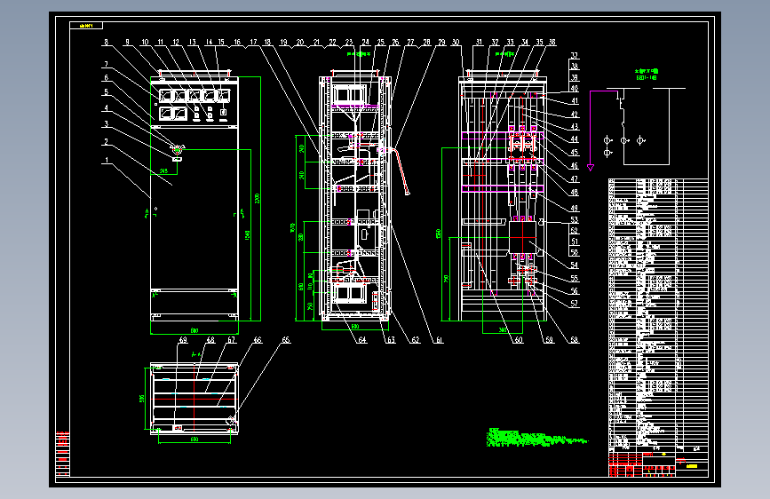Select callout number 63 below side view
770x499 pixels.
[x=391, y=340]
